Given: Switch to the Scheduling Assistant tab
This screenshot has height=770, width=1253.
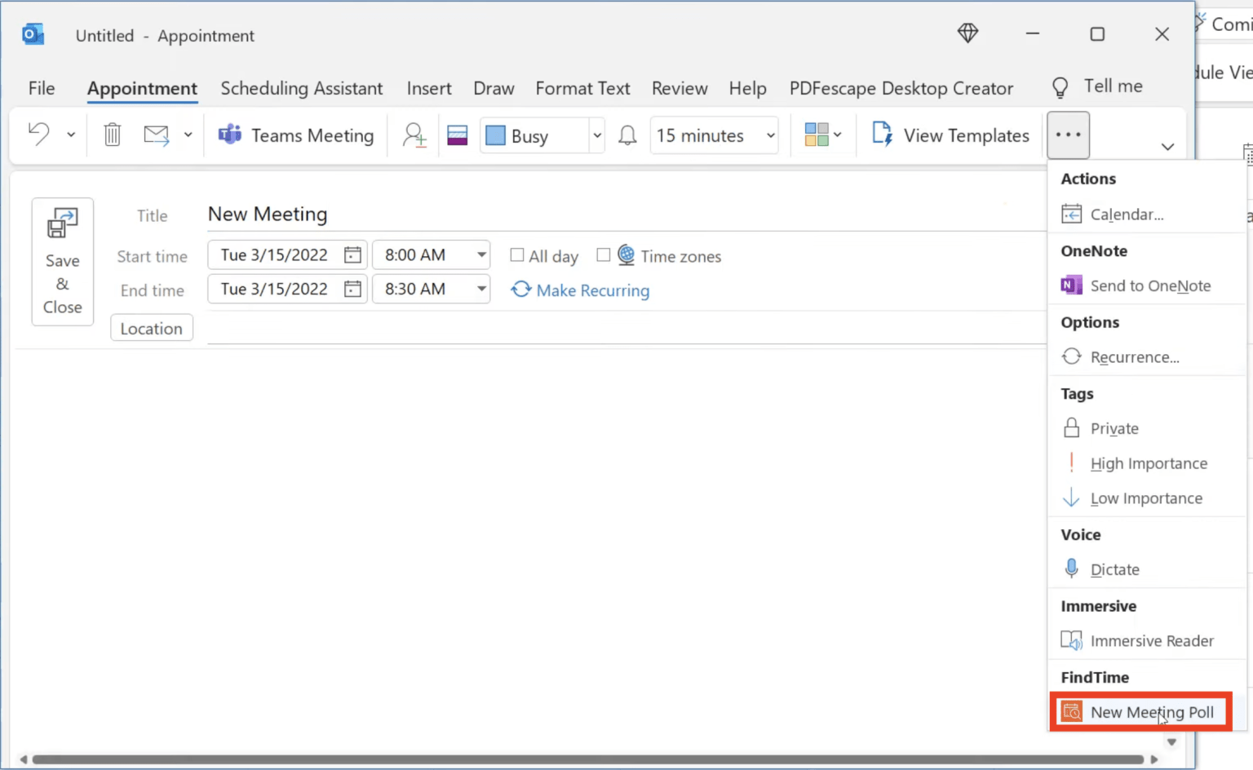Looking at the screenshot, I should pyautogui.click(x=301, y=88).
